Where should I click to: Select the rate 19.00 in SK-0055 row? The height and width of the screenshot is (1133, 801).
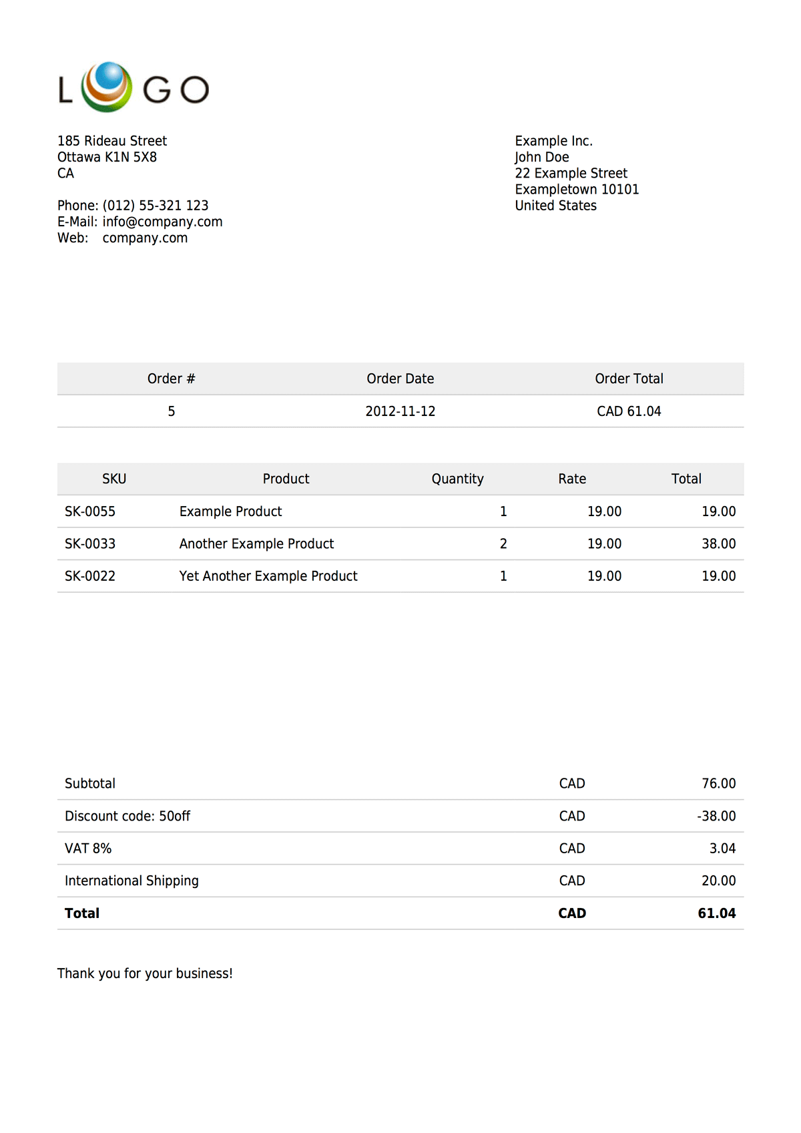[605, 511]
